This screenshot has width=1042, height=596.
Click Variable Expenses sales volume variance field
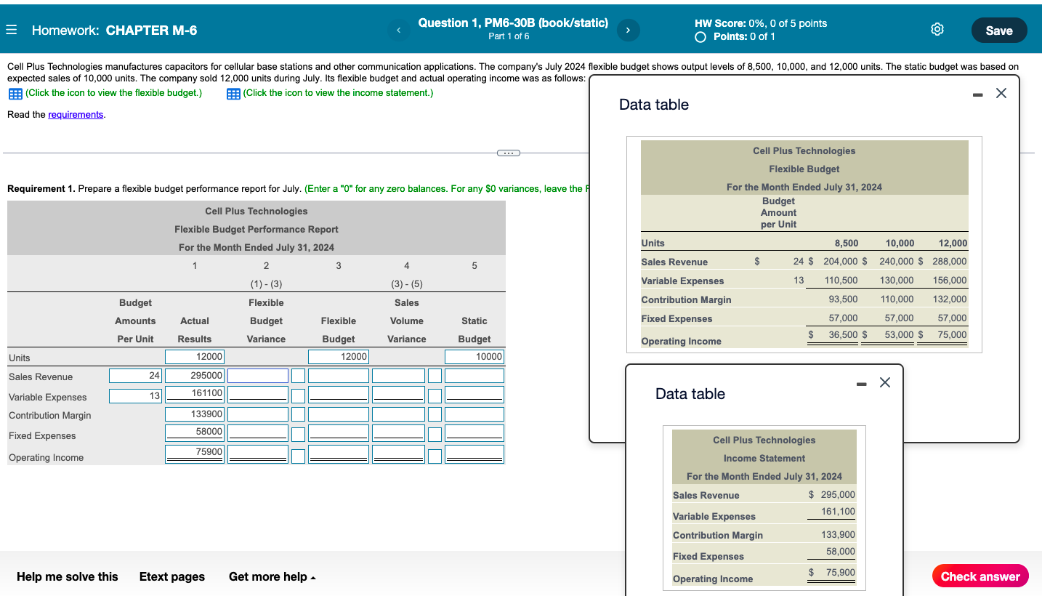tap(398, 395)
